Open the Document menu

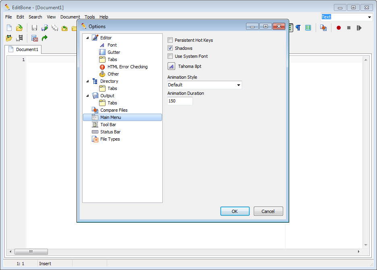(70, 17)
